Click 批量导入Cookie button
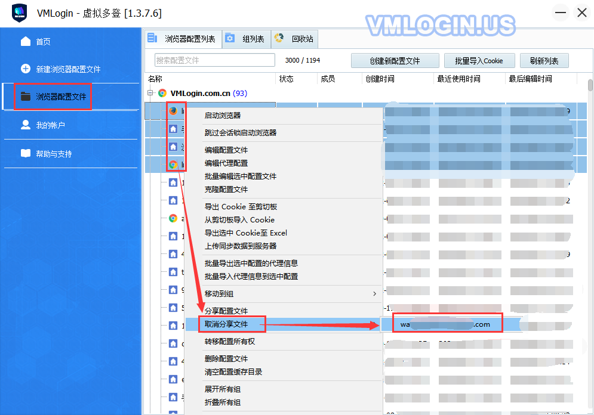The width and height of the screenshot is (594, 415). tap(479, 61)
